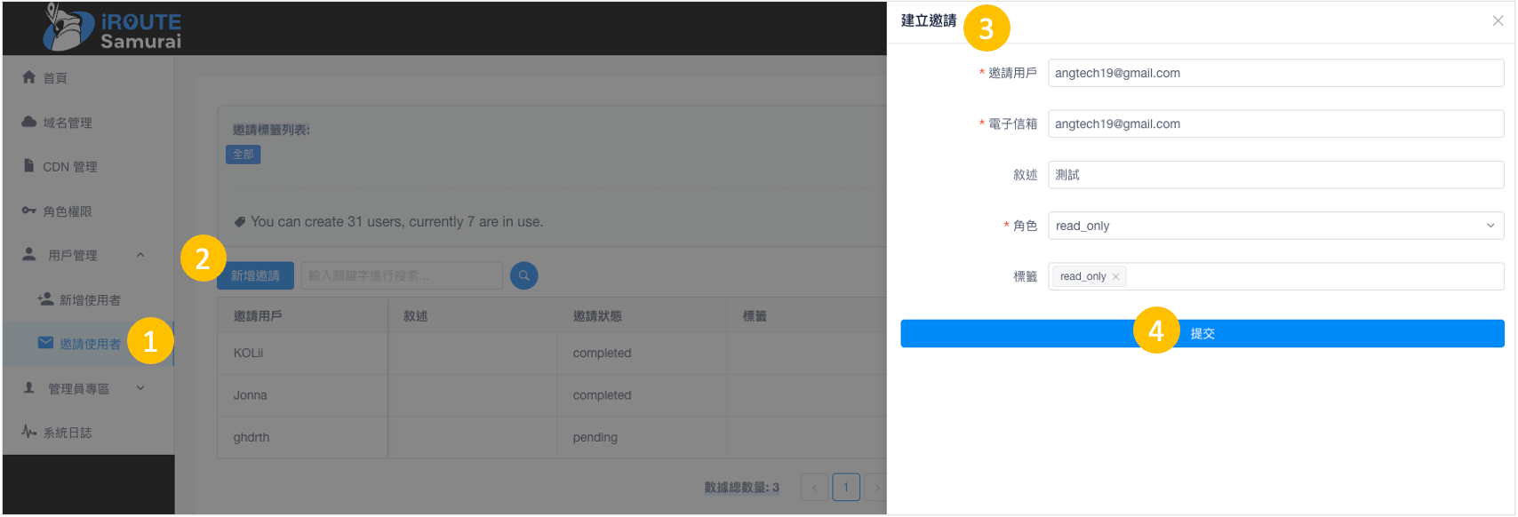Click the envelope icon for 邀請使用者

click(x=45, y=343)
